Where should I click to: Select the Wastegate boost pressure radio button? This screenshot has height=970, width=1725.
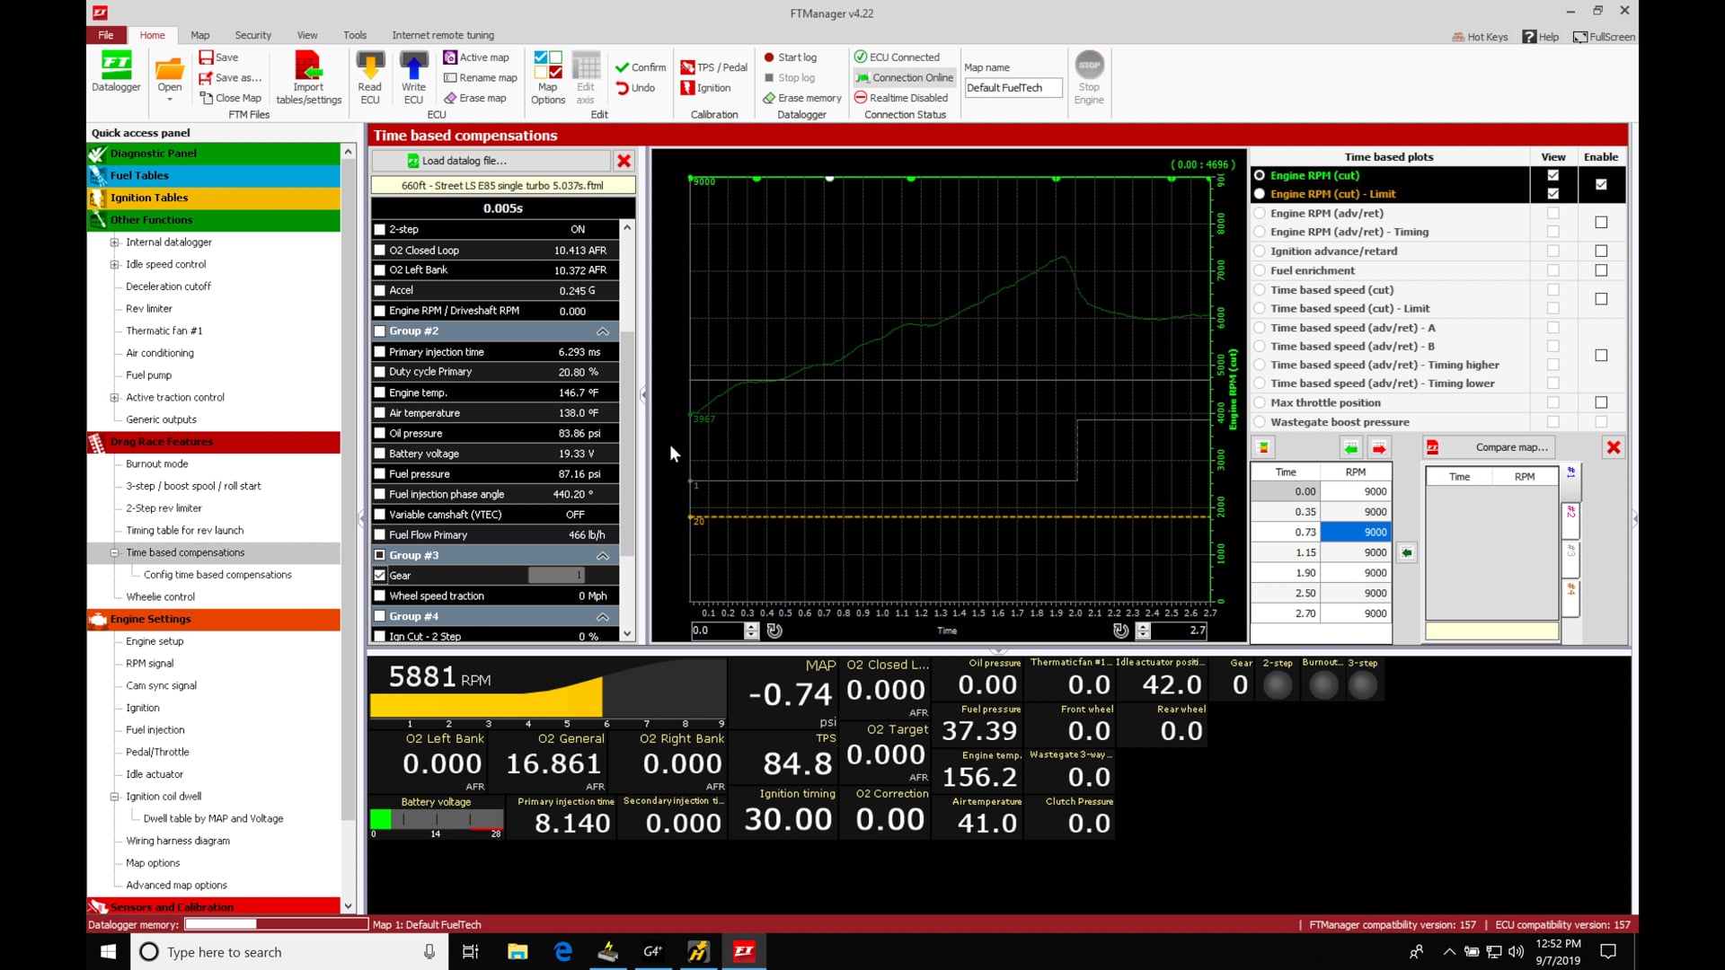coord(1260,422)
